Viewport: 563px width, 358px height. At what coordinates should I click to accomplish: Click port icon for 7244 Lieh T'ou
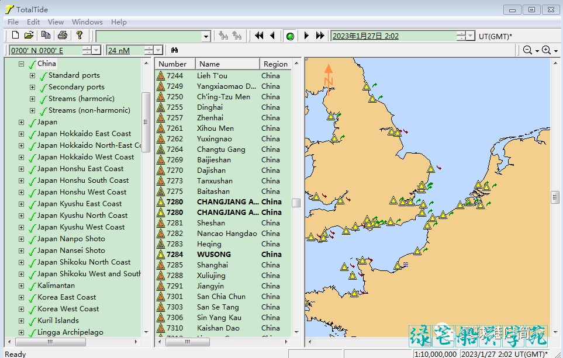[161, 76]
